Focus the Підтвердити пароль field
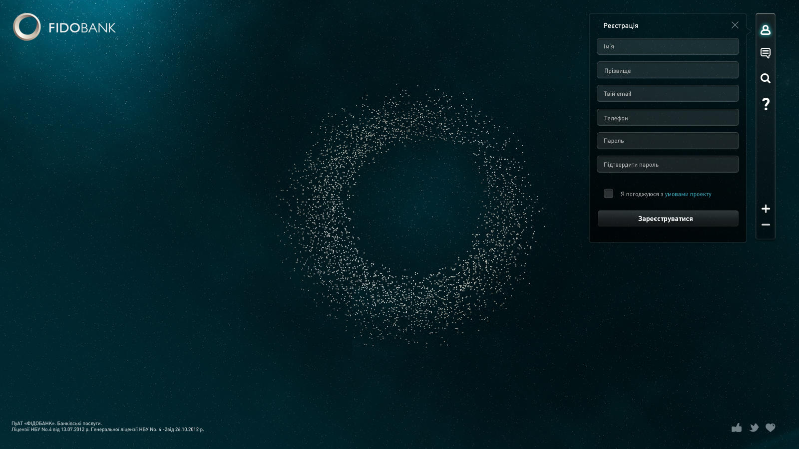 [668, 165]
